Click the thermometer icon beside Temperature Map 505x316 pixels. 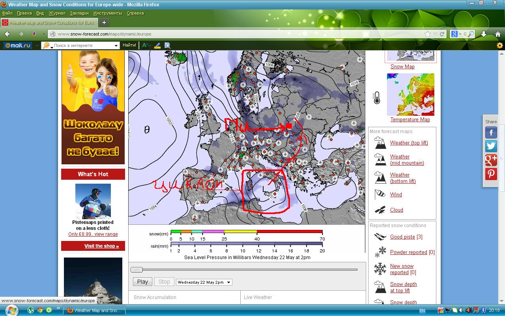[377, 98]
